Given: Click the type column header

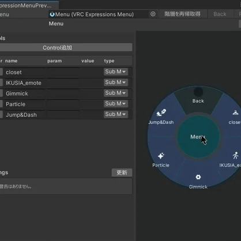Looking at the screenshot, I should (109, 61).
